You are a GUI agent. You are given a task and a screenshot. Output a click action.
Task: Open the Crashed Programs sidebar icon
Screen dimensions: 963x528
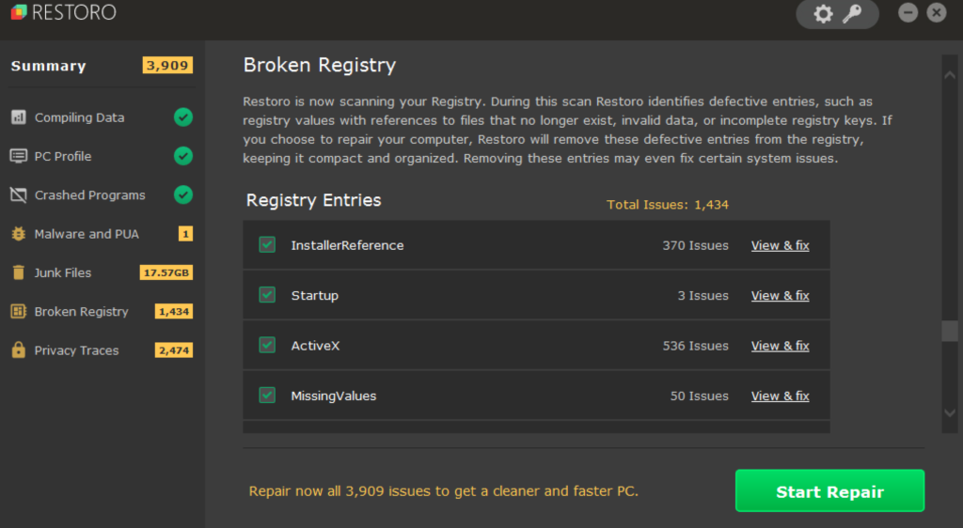click(x=18, y=195)
